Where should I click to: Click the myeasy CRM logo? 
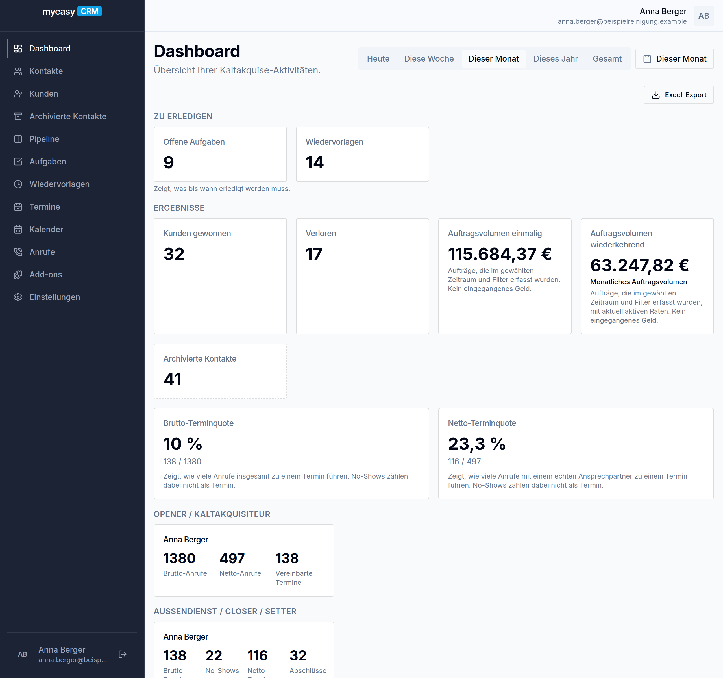[72, 12]
